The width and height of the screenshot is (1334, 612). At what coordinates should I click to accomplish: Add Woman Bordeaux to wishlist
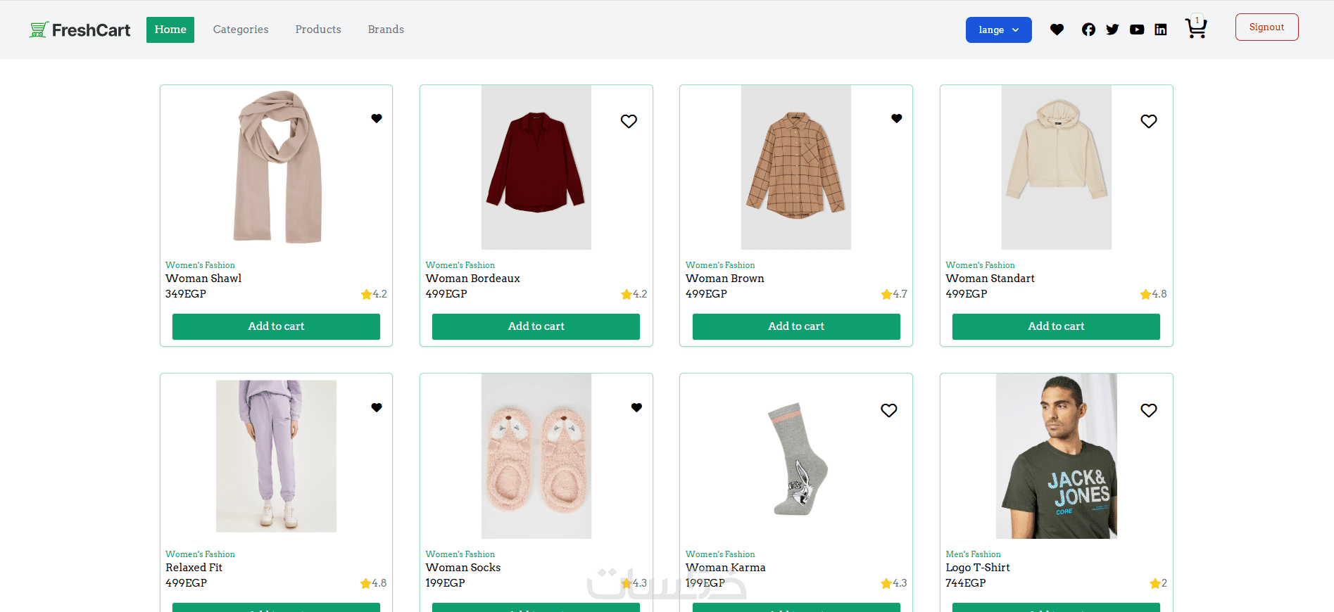629,121
